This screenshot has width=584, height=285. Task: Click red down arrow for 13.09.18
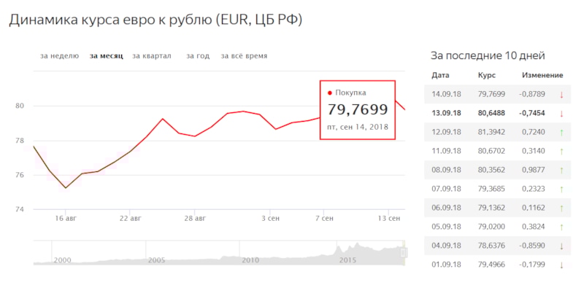561,114
